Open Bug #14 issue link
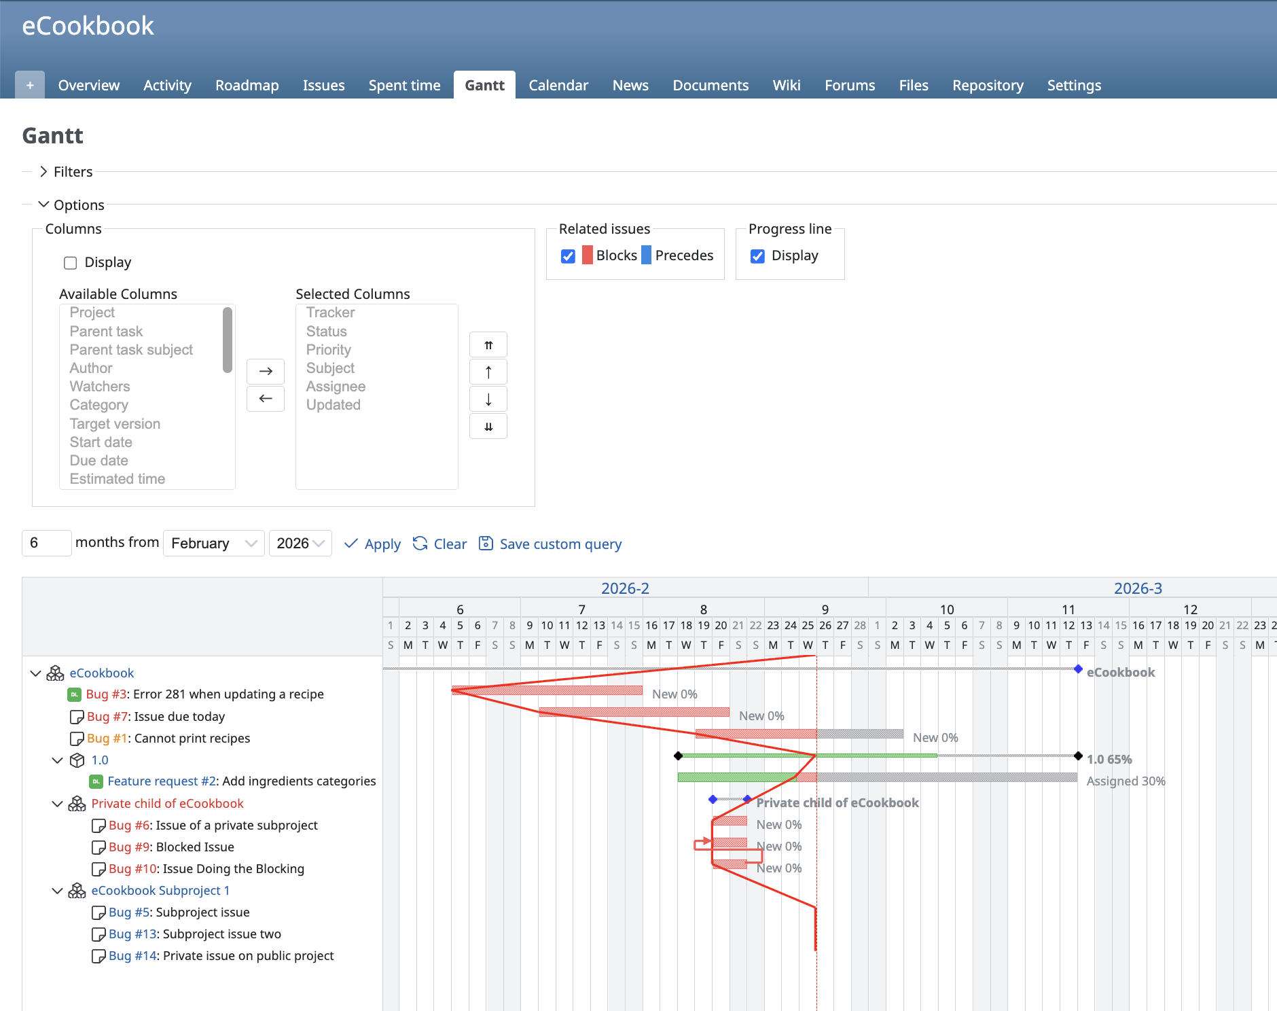 132,956
